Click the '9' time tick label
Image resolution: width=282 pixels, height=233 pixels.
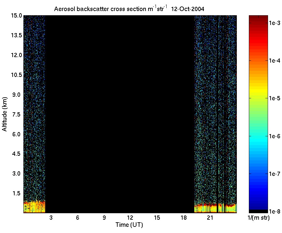coord(104,218)
